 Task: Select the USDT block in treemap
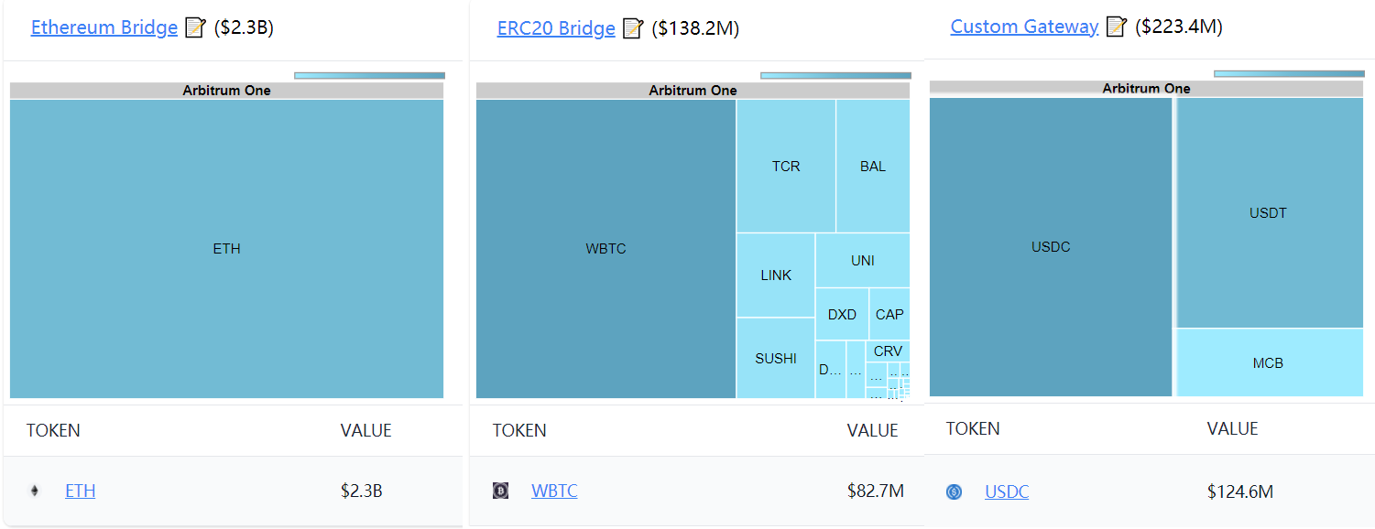coord(1269,213)
